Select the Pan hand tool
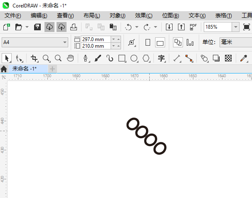This screenshot has height=198, width=252. tap(70, 58)
